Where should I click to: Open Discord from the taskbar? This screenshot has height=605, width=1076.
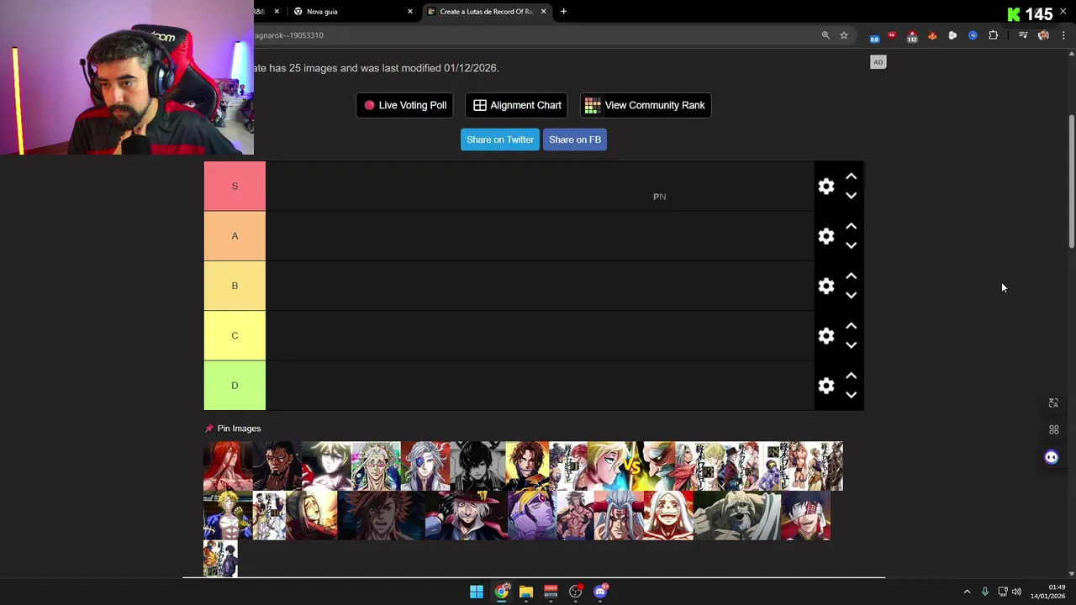(x=600, y=592)
